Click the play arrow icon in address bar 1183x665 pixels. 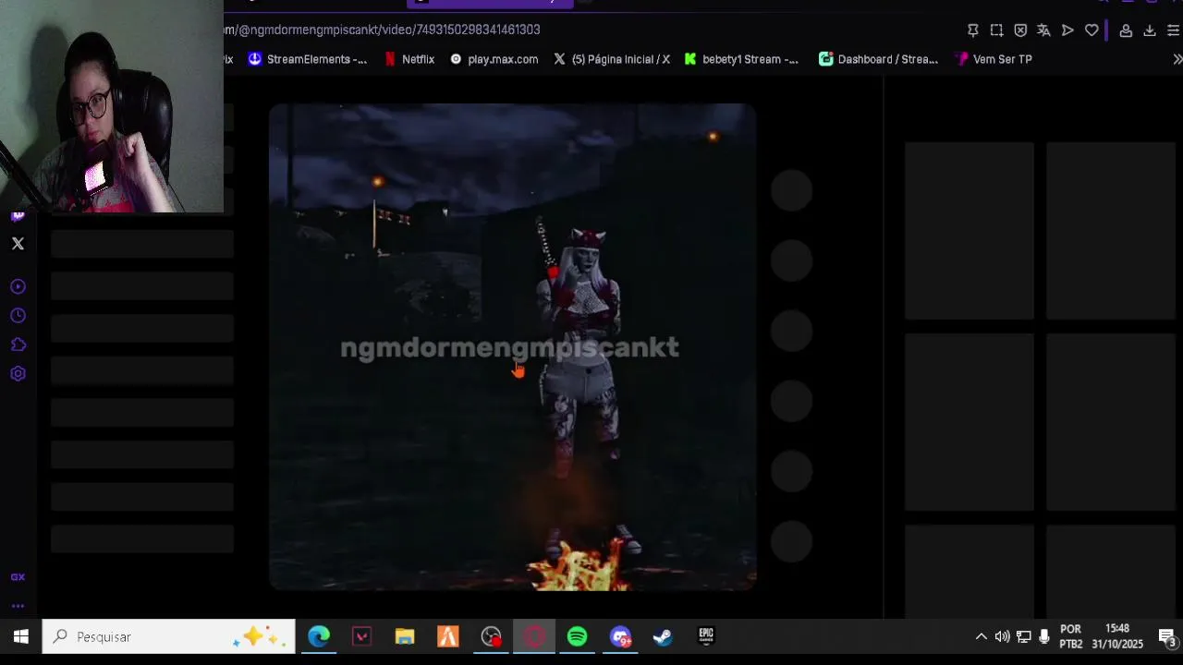pos(1067,30)
